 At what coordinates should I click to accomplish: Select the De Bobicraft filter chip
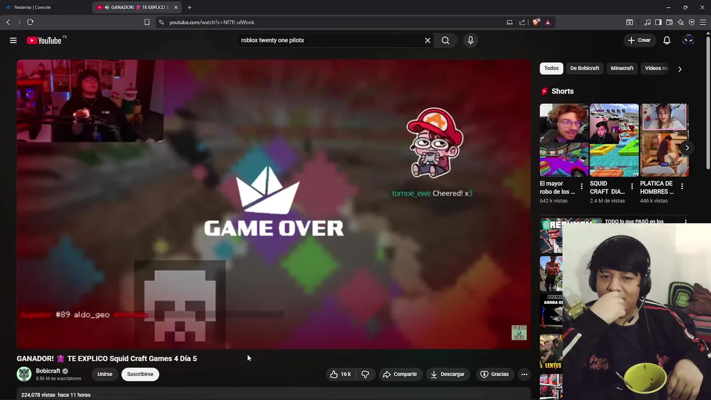click(585, 68)
